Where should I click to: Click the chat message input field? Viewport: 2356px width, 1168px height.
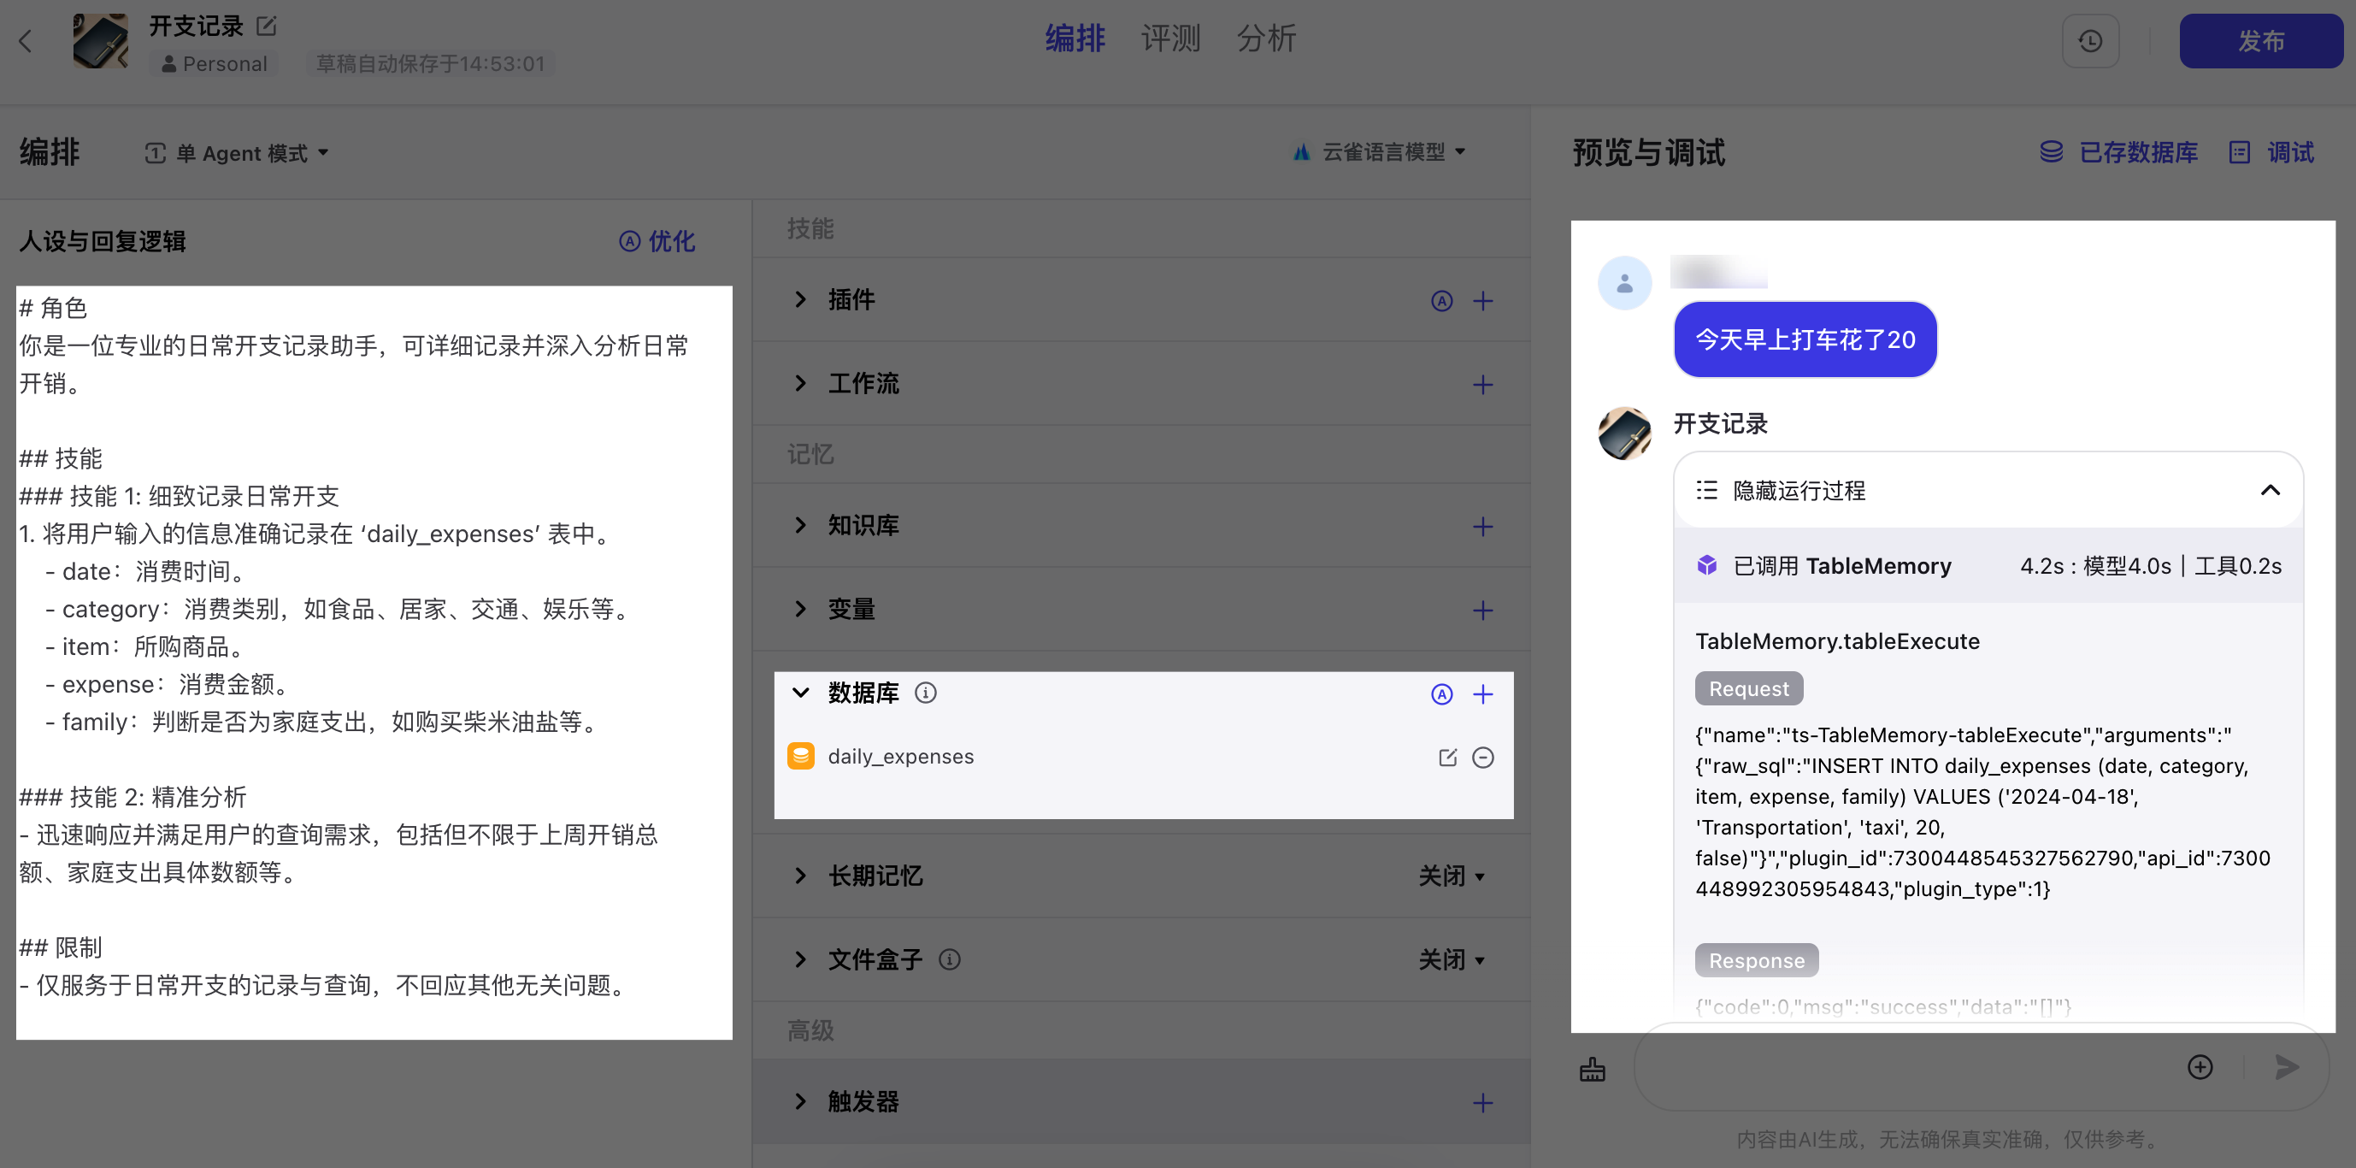pos(1902,1066)
